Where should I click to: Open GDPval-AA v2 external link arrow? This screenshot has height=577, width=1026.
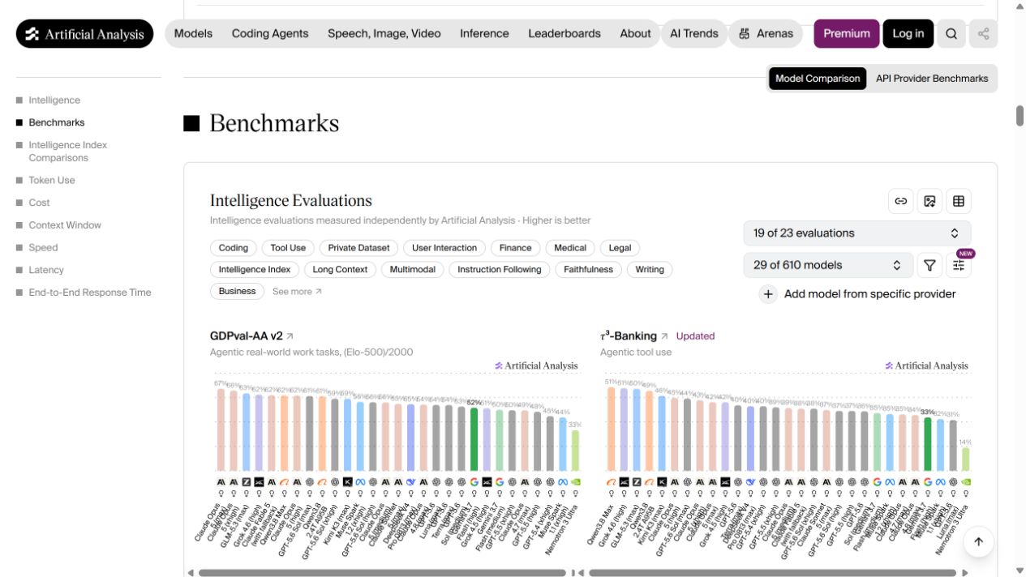click(290, 336)
